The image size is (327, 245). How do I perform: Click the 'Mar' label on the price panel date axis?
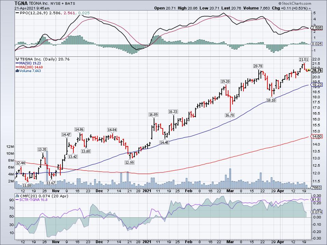pyautogui.click(x=230, y=191)
